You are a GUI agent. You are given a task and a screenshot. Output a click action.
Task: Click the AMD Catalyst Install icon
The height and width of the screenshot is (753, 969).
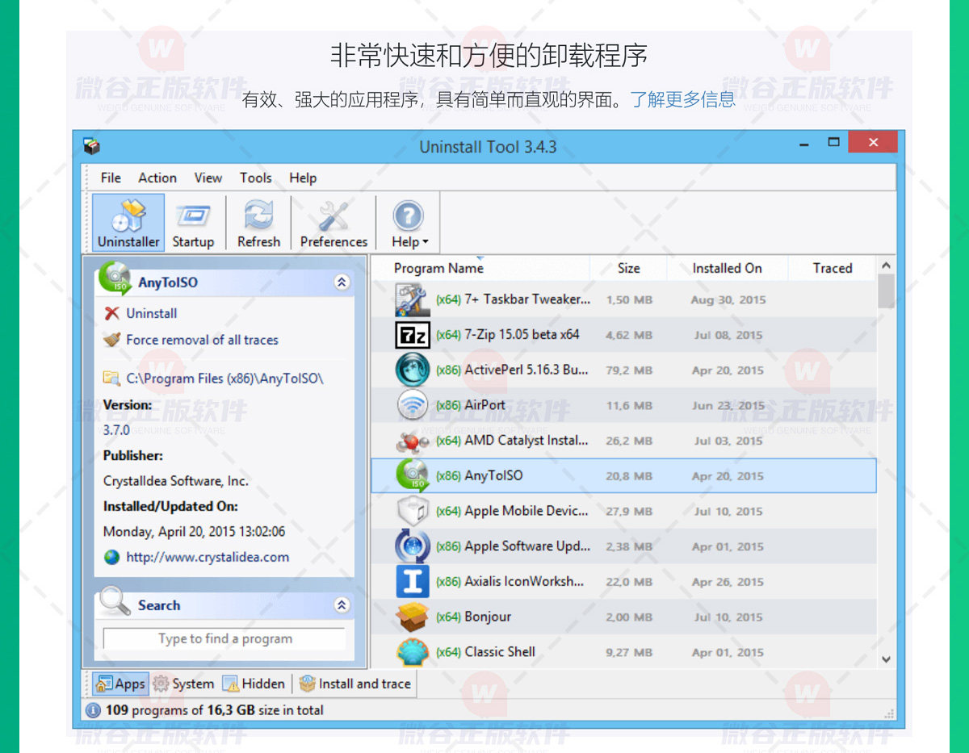pos(412,441)
